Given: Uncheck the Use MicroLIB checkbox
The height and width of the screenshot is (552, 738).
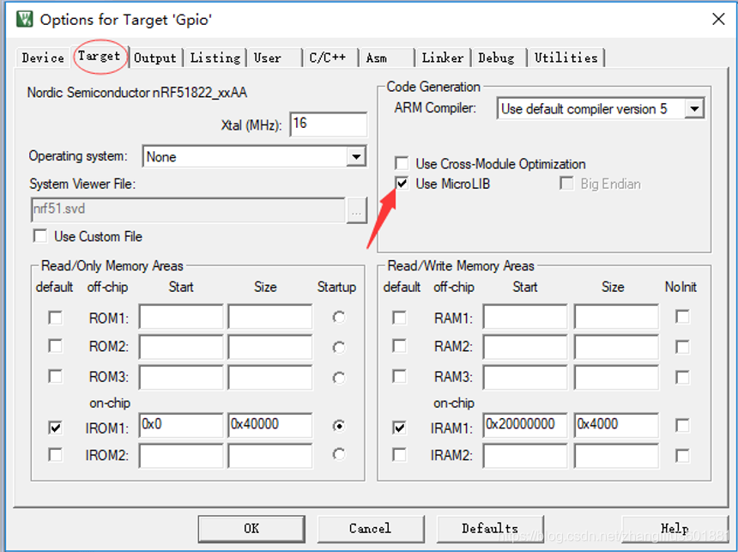Looking at the screenshot, I should (402, 183).
